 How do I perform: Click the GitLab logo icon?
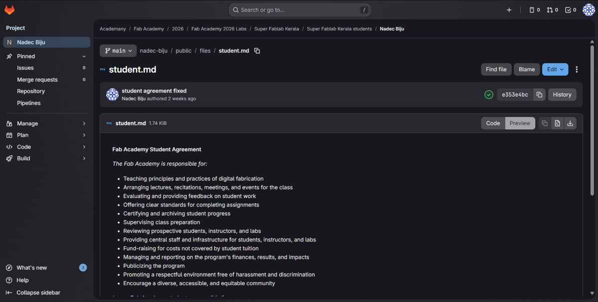point(9,10)
